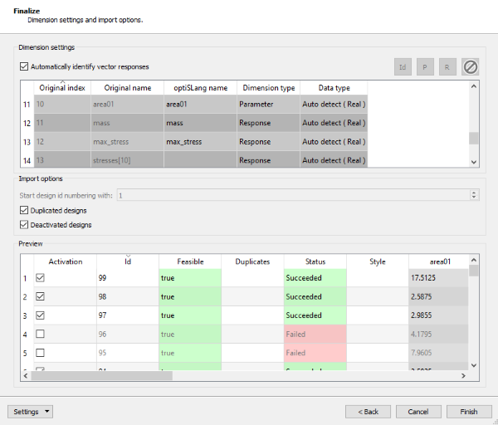
Task: Click the ignore dimension circle-slash icon
Action: point(470,67)
